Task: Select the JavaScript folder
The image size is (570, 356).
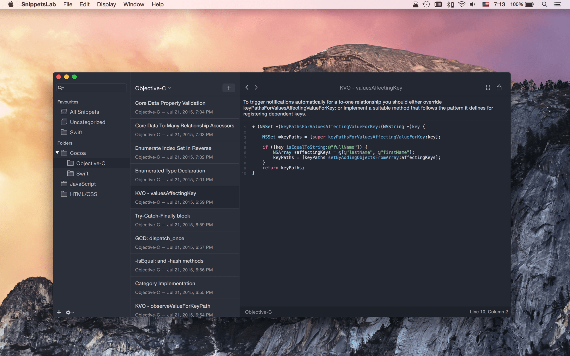Action: pos(83,184)
